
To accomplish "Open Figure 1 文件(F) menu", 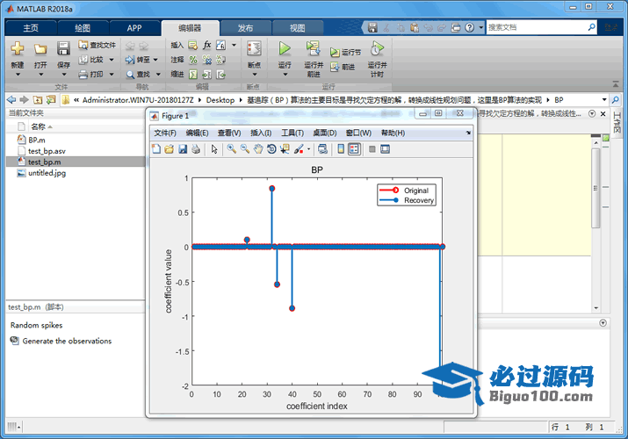I will (165, 133).
